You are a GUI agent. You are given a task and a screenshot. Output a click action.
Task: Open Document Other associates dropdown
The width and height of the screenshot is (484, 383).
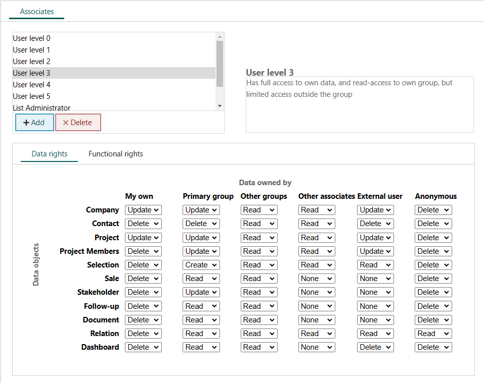point(317,320)
